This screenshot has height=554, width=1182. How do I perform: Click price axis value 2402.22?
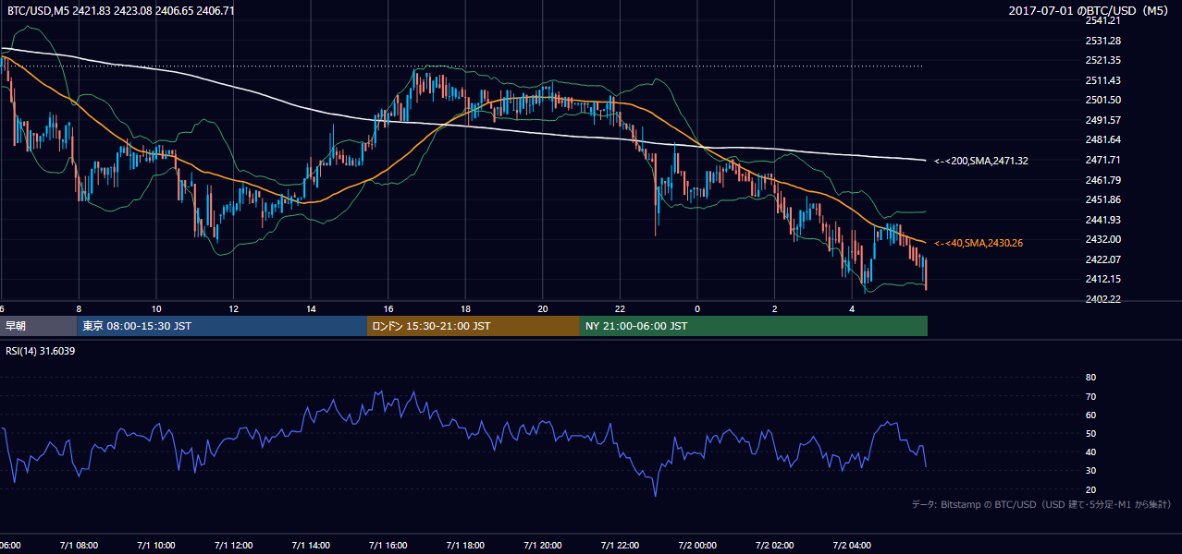(1102, 299)
